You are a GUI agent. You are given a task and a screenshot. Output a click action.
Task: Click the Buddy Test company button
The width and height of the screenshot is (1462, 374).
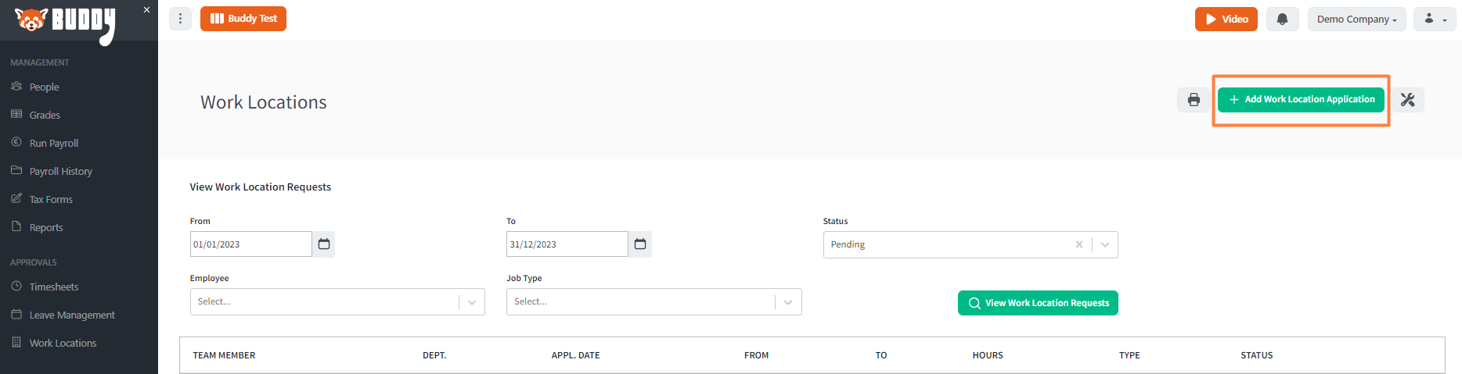click(243, 19)
